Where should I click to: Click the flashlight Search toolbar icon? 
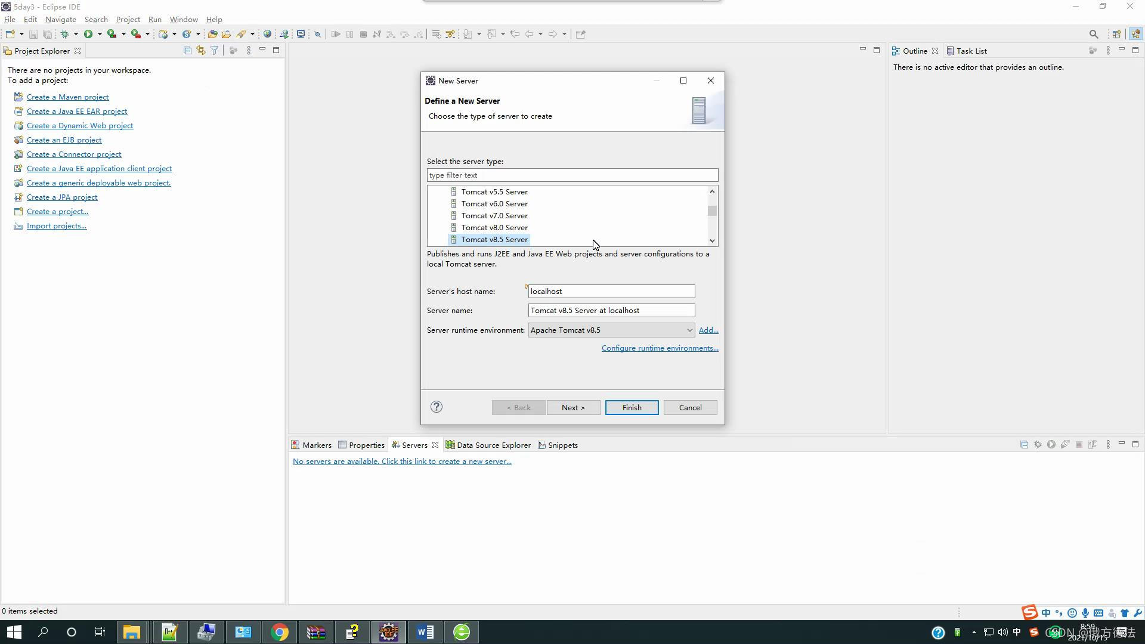coord(241,34)
